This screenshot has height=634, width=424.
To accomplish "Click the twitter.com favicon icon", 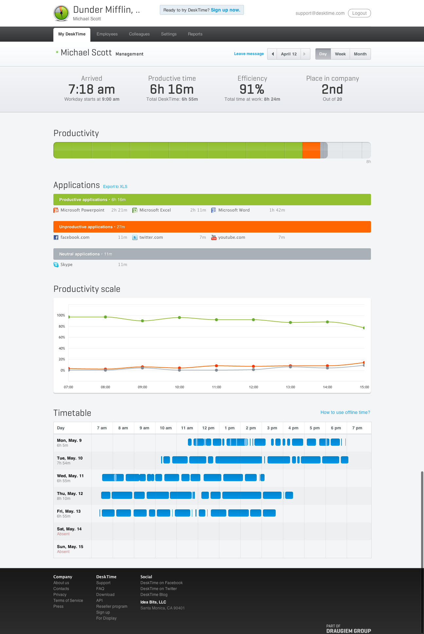I will [135, 237].
